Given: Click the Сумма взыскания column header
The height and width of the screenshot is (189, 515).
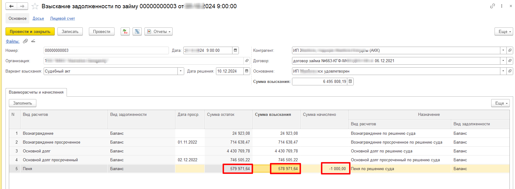Looking at the screenshot, I should (x=276, y=119).
